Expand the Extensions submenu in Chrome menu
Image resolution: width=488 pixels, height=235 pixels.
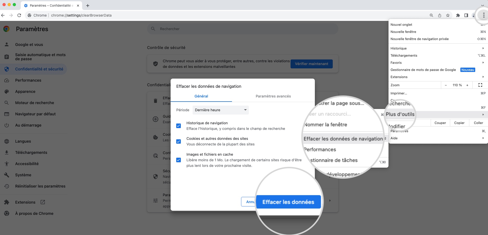(x=438, y=77)
